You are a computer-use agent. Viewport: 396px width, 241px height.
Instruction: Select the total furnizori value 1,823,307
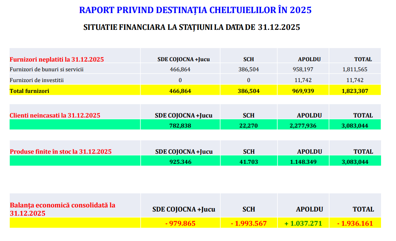(x=355, y=90)
